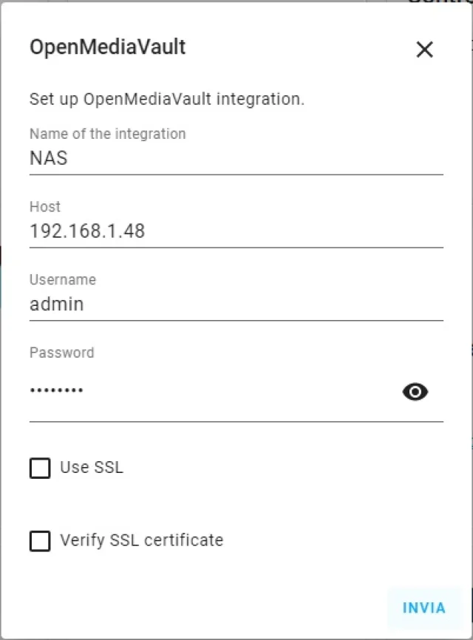Click empty space right of admin in Username
473x640 pixels.
259,304
